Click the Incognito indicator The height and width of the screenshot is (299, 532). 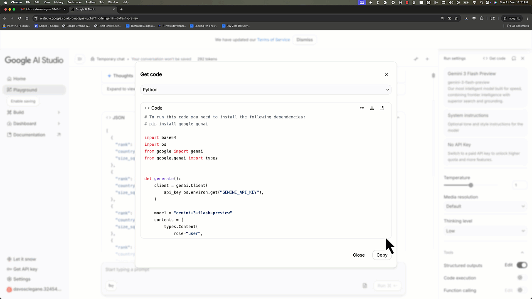(x=512, y=18)
